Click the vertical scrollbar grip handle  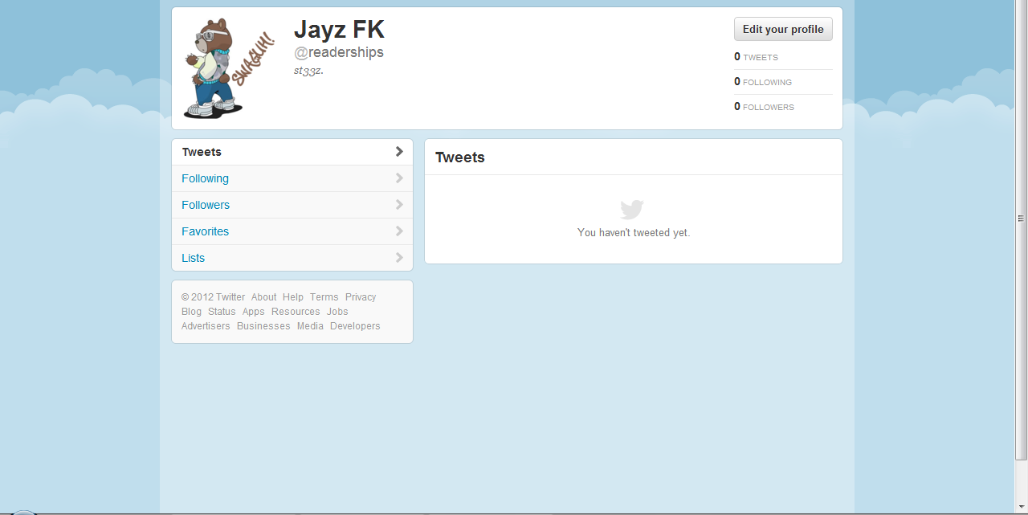tap(1022, 219)
